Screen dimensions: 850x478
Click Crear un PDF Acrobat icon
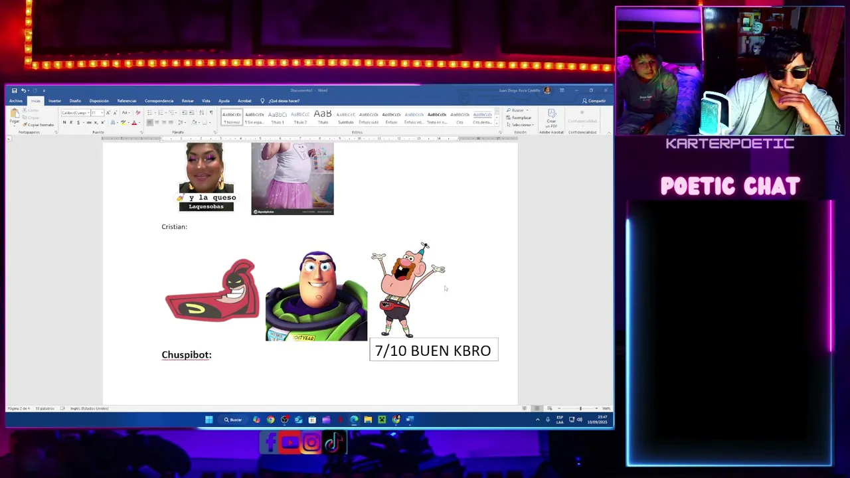point(551,117)
